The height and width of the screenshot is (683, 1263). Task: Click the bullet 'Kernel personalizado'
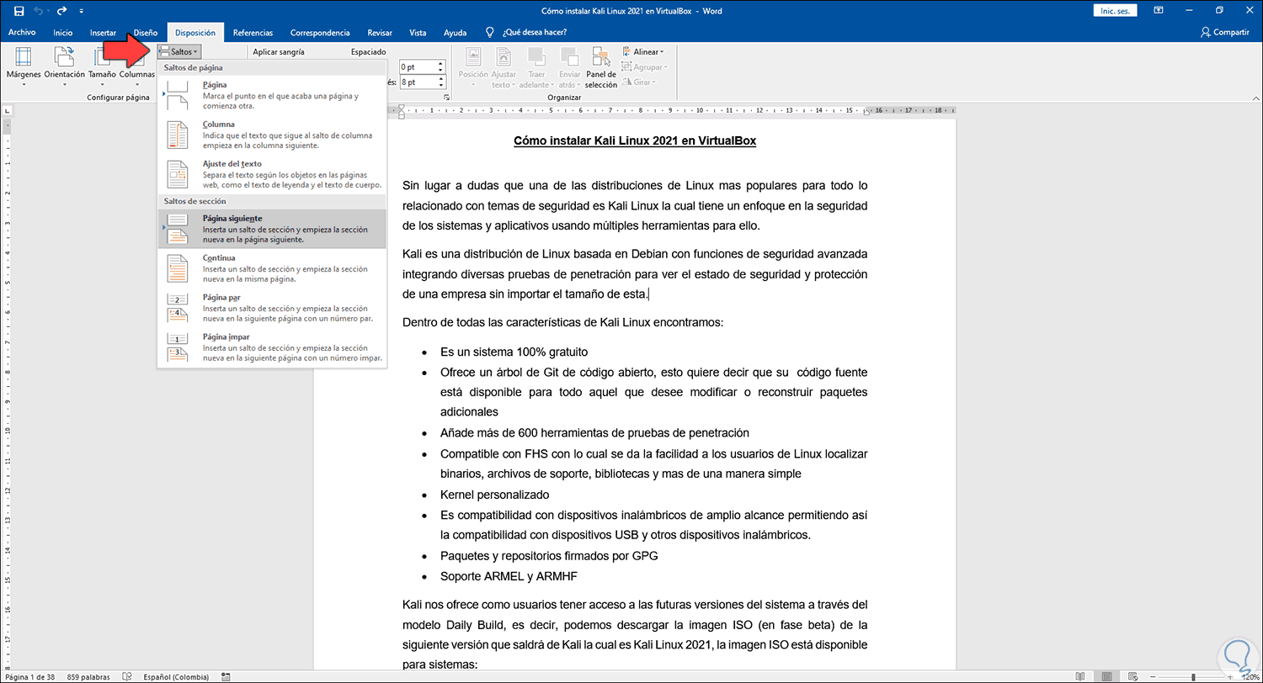494,495
